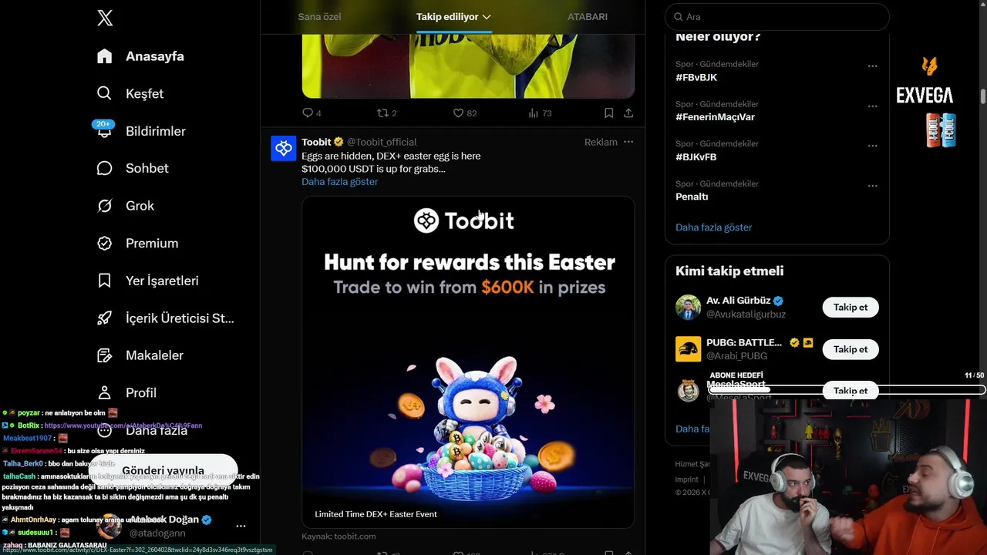Expand the Takip ediliyor tab dropdown chevron

[487, 17]
